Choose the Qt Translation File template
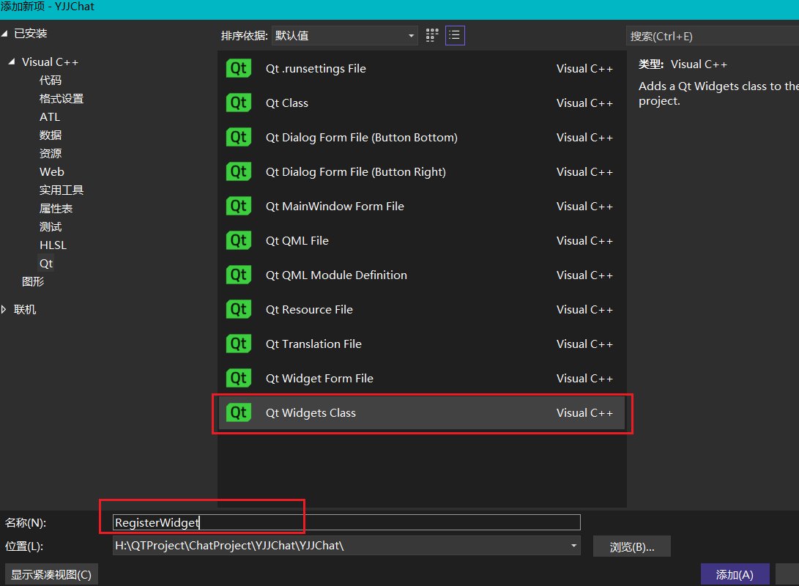Viewport: 799px width, 586px height. click(x=422, y=344)
